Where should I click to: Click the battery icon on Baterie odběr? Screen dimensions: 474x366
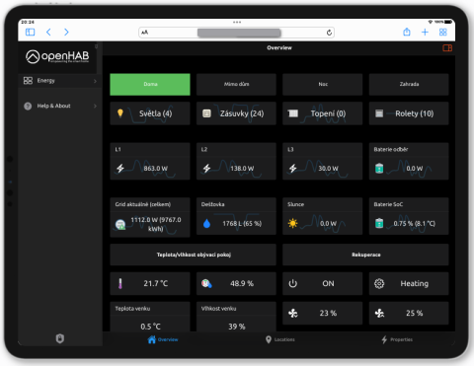click(x=379, y=169)
